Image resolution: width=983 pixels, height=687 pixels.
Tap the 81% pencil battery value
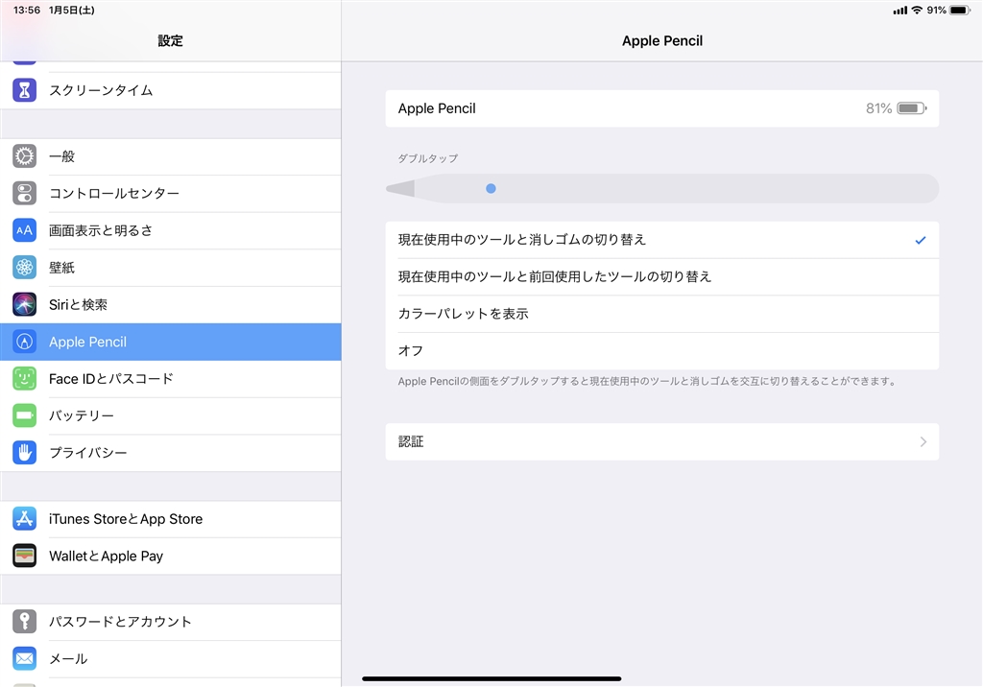(878, 108)
